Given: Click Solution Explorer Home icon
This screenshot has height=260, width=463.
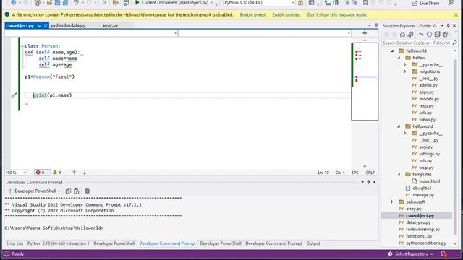Looking at the screenshot, I should [402, 35].
